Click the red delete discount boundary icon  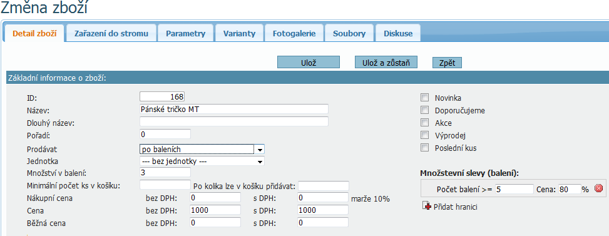pyautogui.click(x=598, y=188)
